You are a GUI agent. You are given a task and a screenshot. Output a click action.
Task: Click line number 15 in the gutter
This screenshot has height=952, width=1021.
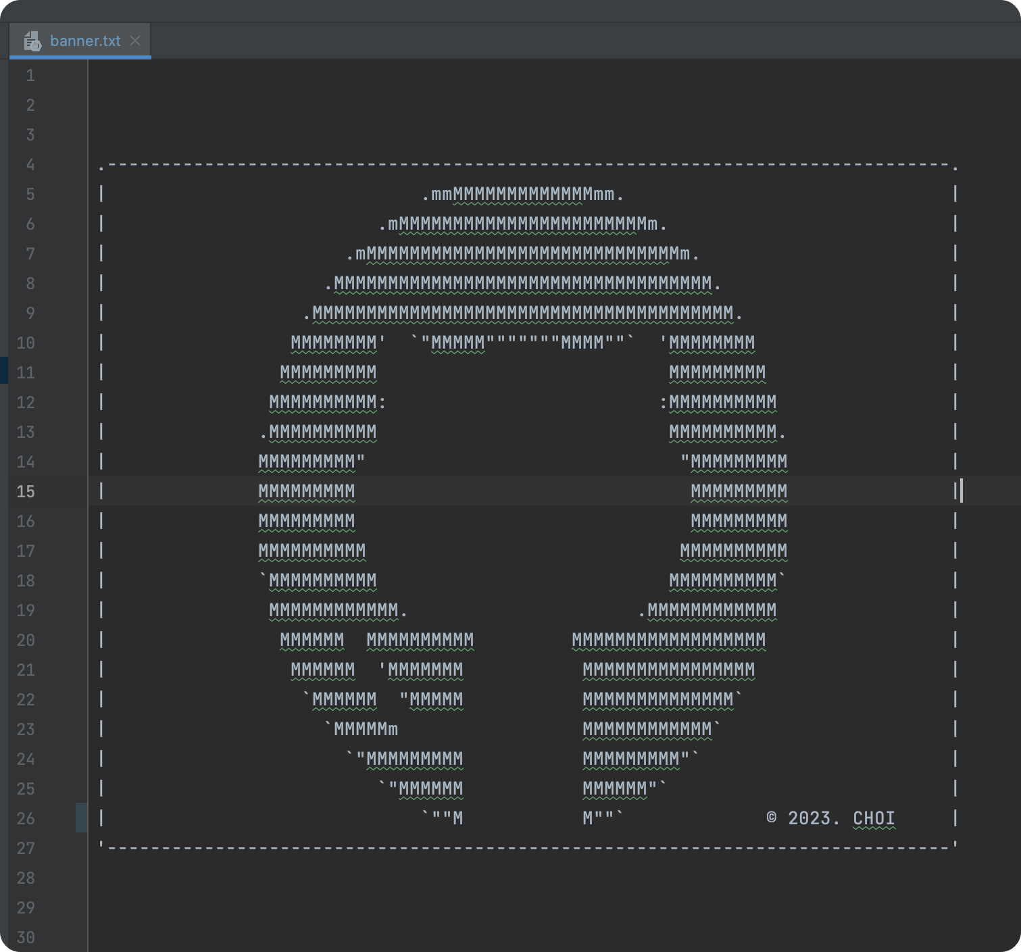[x=26, y=491]
